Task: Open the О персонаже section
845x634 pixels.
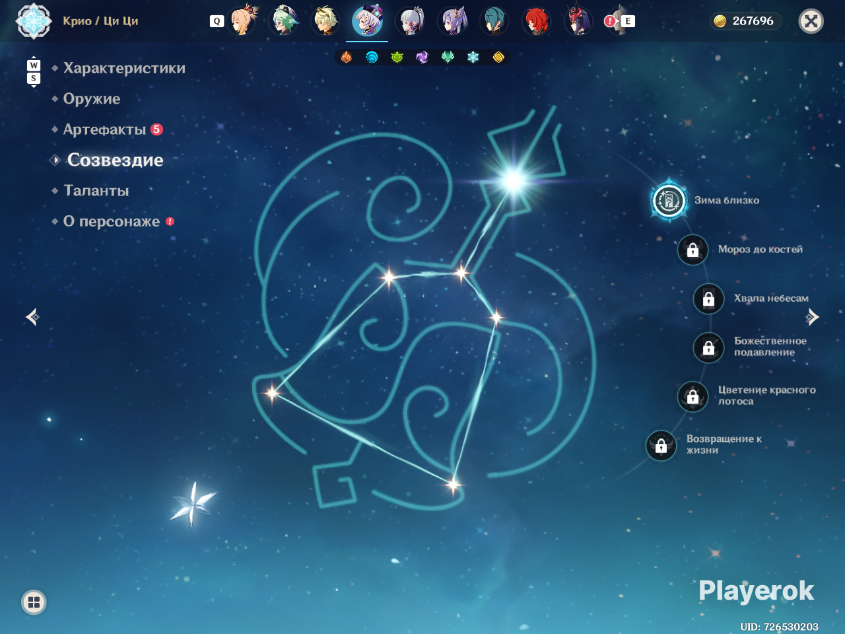Action: coord(112,221)
